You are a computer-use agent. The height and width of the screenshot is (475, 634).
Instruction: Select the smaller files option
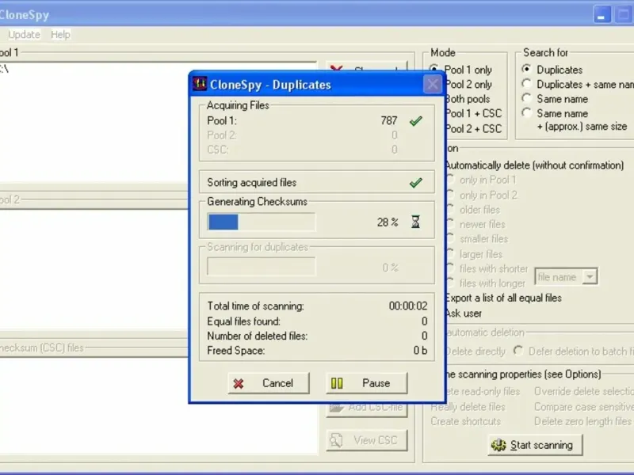click(x=478, y=239)
